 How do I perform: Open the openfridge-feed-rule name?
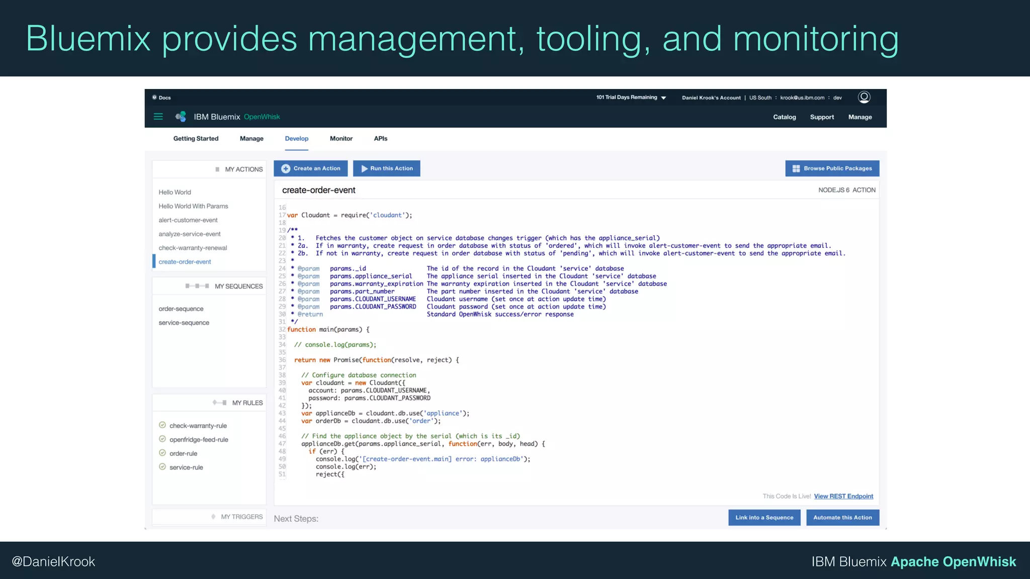tap(199, 439)
